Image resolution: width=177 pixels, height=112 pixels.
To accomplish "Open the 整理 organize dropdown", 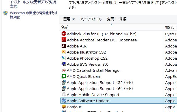I will [x=69, y=19].
